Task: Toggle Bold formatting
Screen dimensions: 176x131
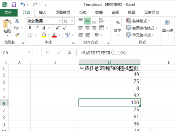Action: 30,28
